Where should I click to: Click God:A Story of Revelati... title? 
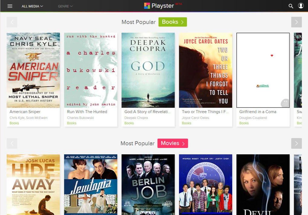tap(148, 112)
